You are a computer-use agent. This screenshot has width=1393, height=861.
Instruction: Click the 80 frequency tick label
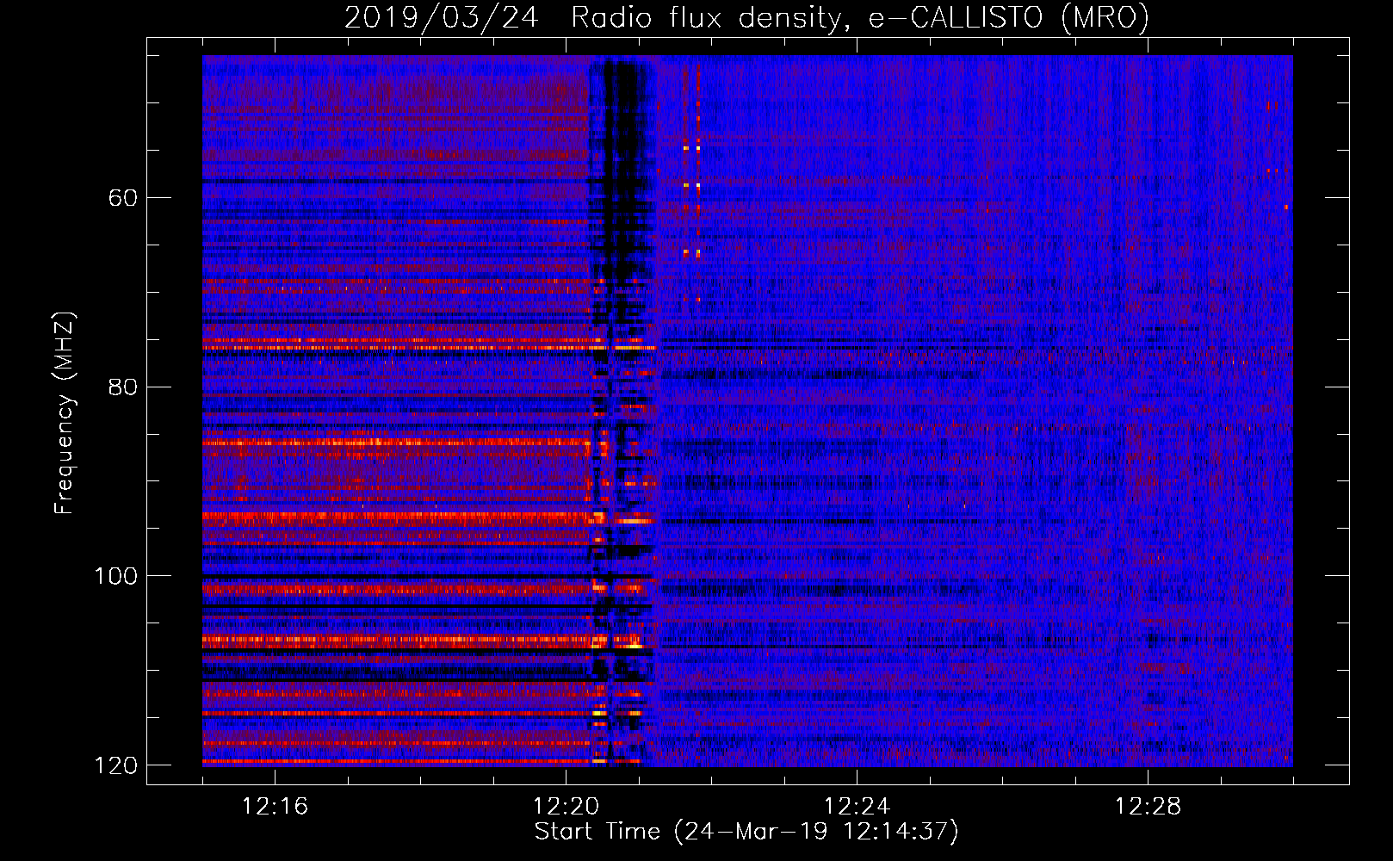(123, 387)
